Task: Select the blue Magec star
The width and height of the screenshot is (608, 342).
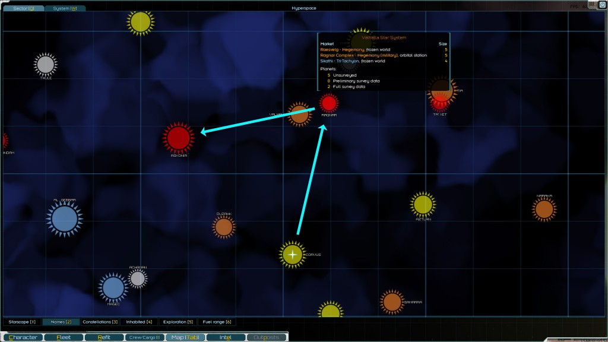Action: tap(113, 288)
